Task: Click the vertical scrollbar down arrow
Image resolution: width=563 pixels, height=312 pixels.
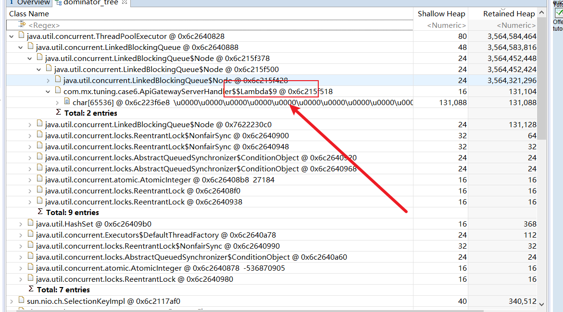Action: coord(541,303)
